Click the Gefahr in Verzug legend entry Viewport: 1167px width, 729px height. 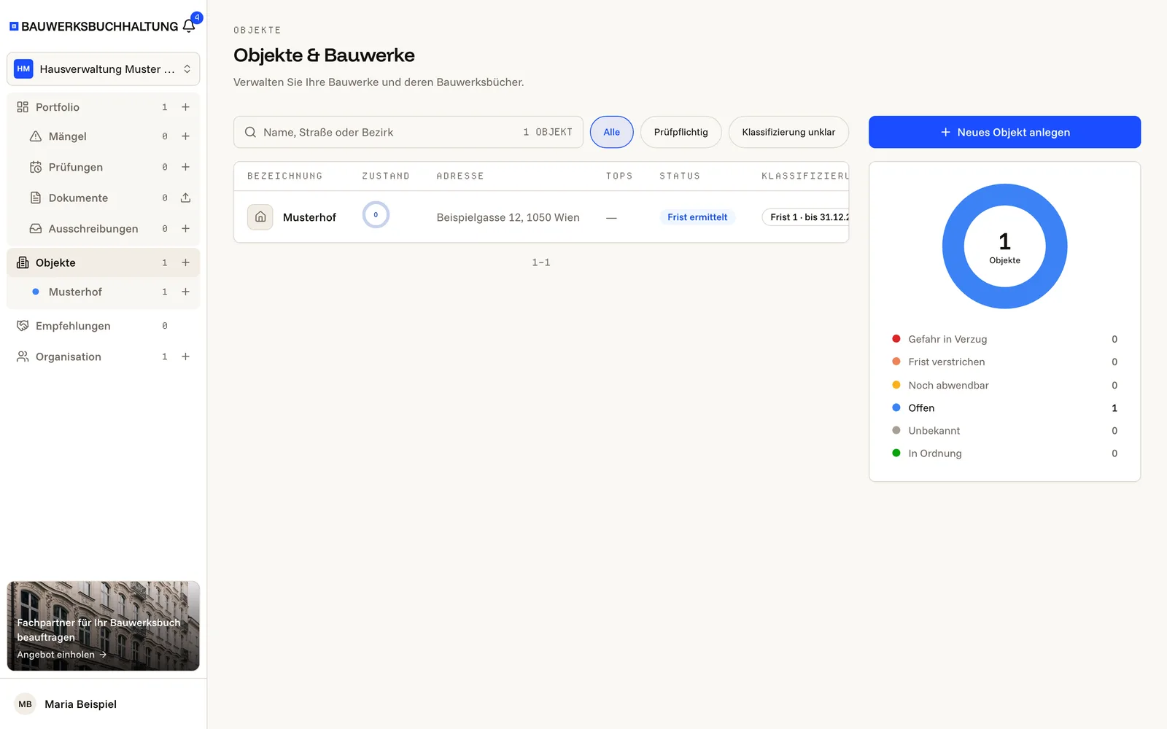pyautogui.click(x=1004, y=339)
